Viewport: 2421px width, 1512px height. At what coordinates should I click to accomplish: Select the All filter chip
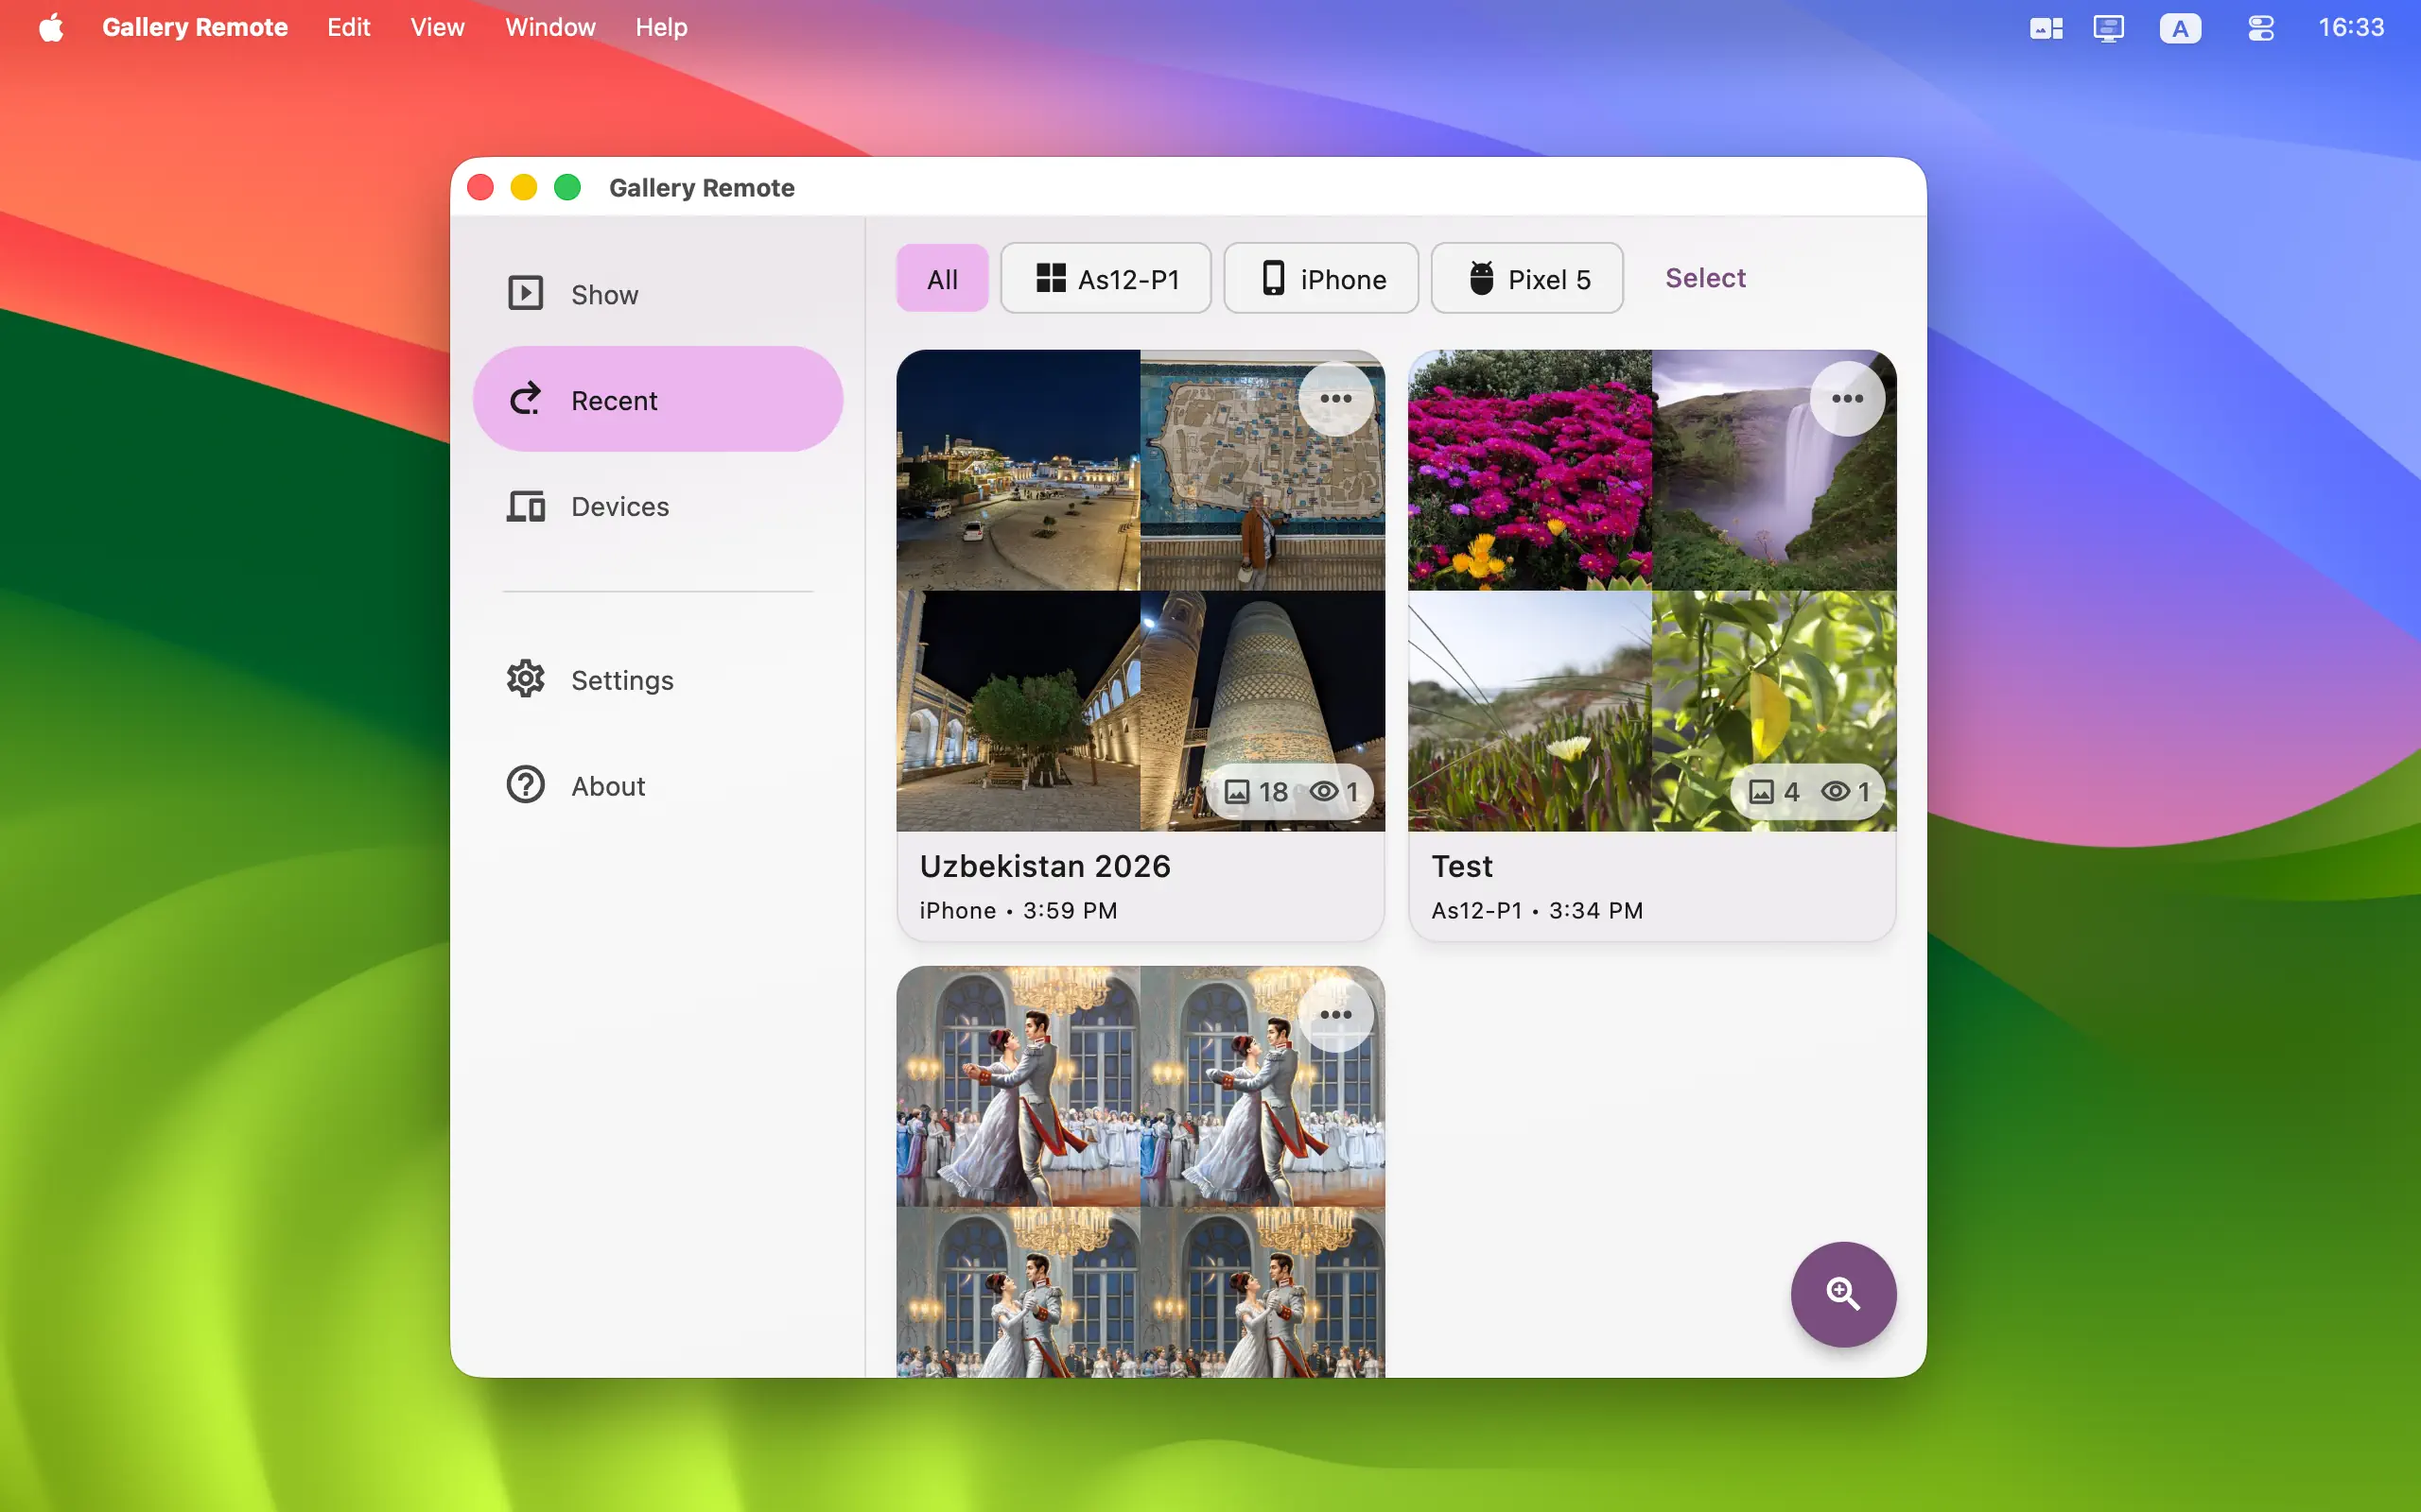pos(941,278)
